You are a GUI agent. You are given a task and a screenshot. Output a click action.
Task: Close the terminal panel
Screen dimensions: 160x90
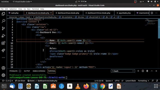156,71
